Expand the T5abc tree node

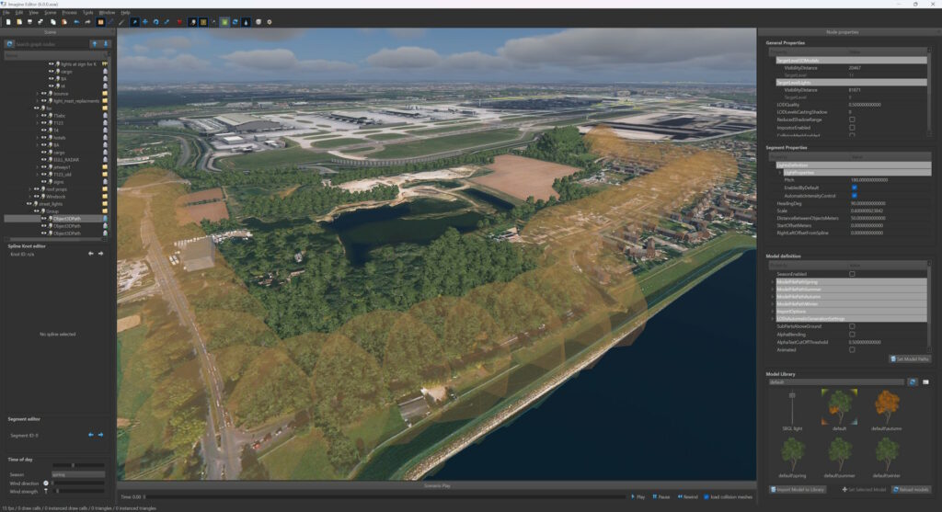pos(37,115)
